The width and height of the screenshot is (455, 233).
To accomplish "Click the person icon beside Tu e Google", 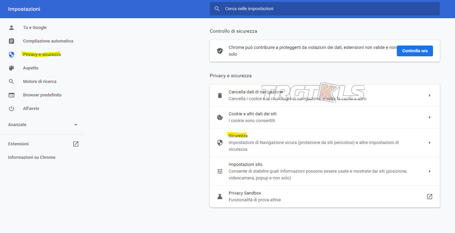I will pyautogui.click(x=12, y=28).
